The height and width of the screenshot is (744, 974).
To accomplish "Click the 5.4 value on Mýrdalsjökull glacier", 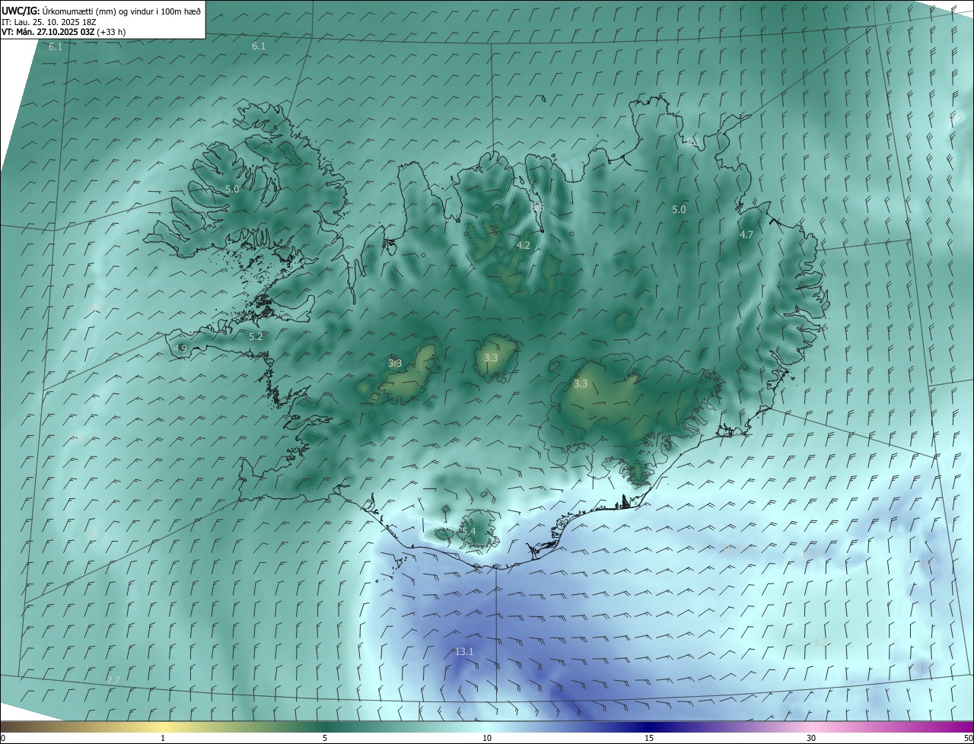I will [x=468, y=531].
